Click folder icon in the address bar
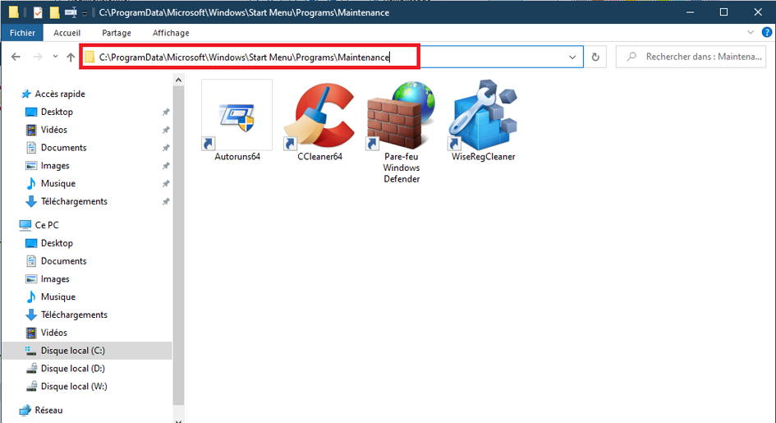 point(90,57)
